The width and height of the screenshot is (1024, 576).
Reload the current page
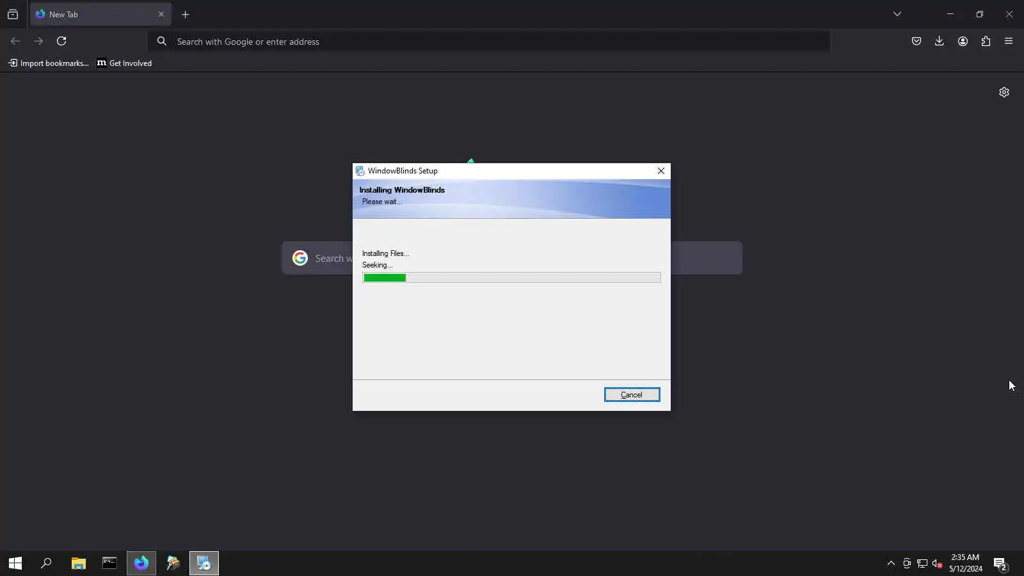click(61, 41)
